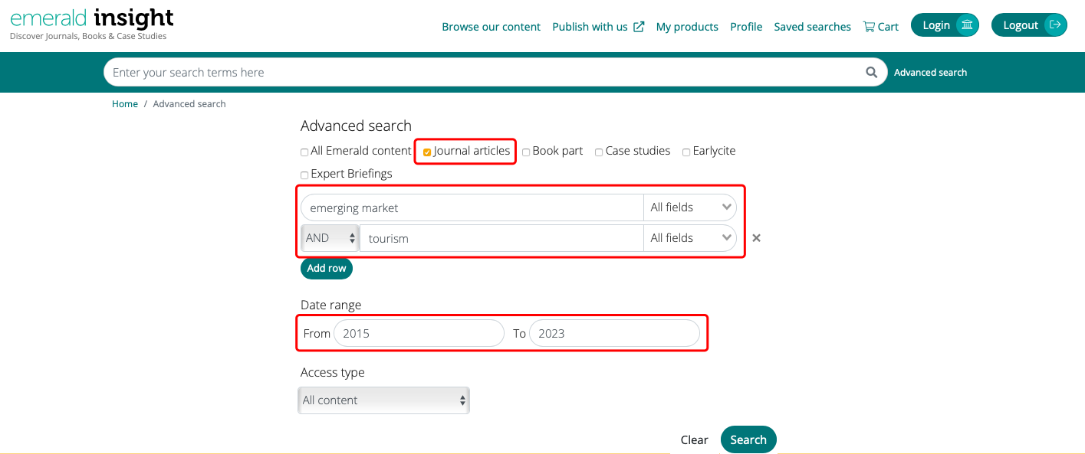Open the All content access type dropdown

click(x=383, y=400)
